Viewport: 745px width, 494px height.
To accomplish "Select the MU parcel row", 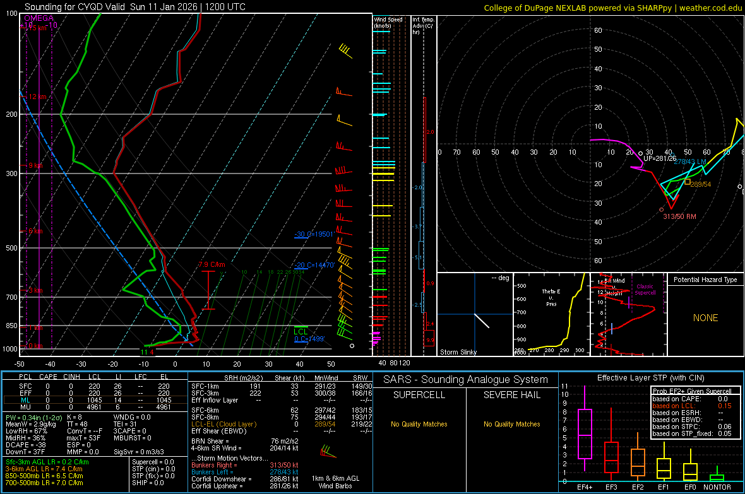I will point(95,407).
